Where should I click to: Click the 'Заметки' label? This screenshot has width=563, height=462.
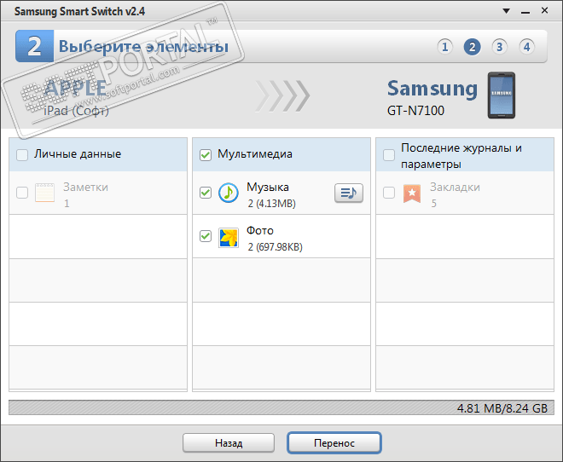(85, 188)
